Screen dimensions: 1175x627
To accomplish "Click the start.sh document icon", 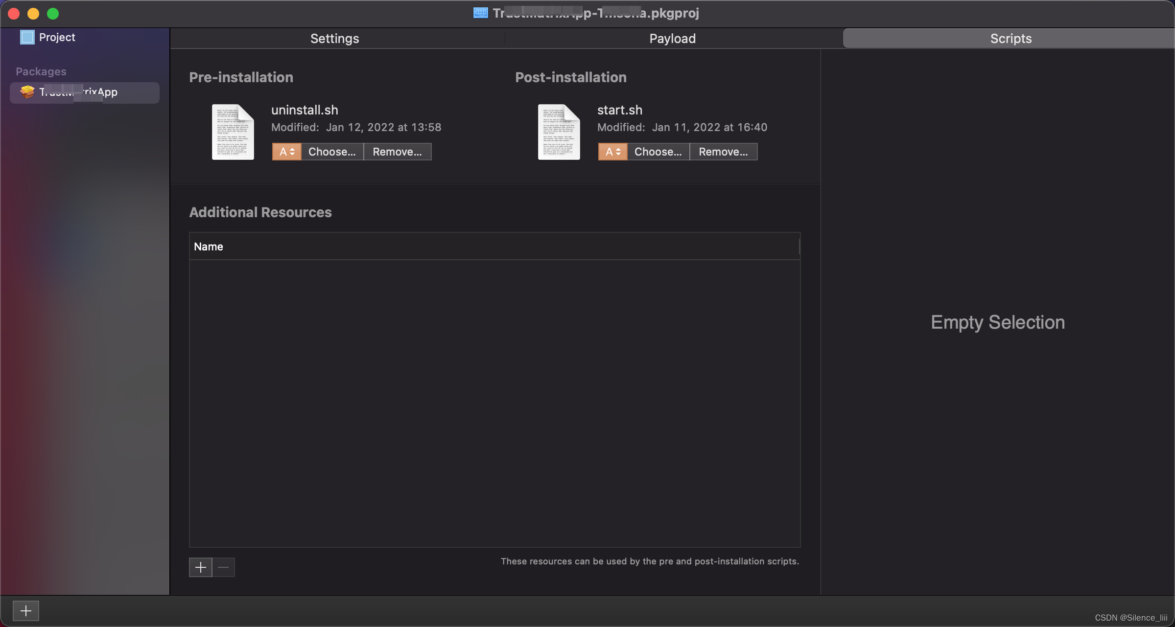I will click(x=559, y=132).
